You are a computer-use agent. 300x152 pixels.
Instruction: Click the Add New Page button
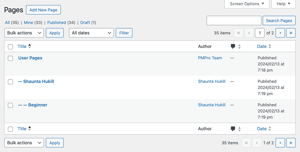43,10
